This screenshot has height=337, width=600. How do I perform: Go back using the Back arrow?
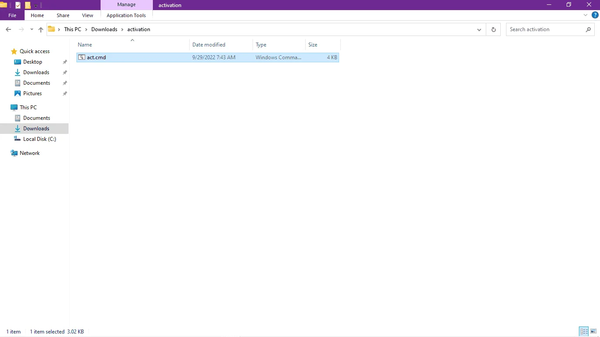tap(8, 29)
